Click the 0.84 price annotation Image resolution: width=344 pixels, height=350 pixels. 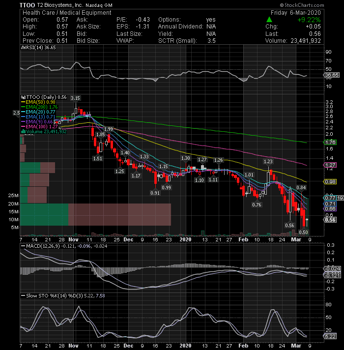tap(301, 188)
